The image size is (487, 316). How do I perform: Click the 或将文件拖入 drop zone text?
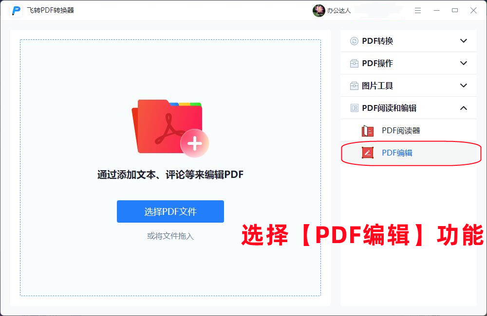click(x=170, y=236)
